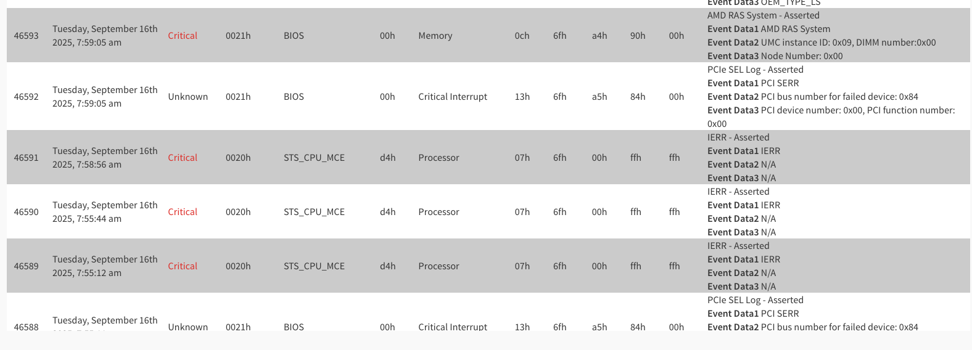Click Unknown severity of event 46592
This screenshot has width=972, height=350.
click(187, 97)
